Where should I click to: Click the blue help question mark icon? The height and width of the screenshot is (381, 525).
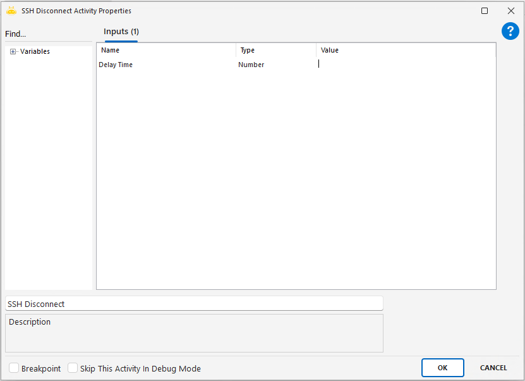pyautogui.click(x=510, y=32)
